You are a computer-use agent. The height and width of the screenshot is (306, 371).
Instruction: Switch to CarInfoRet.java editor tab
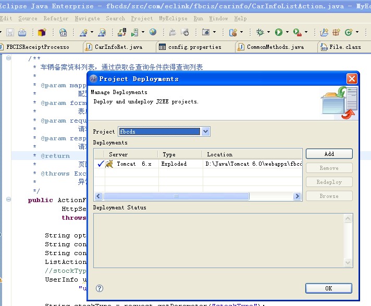tap(118, 47)
